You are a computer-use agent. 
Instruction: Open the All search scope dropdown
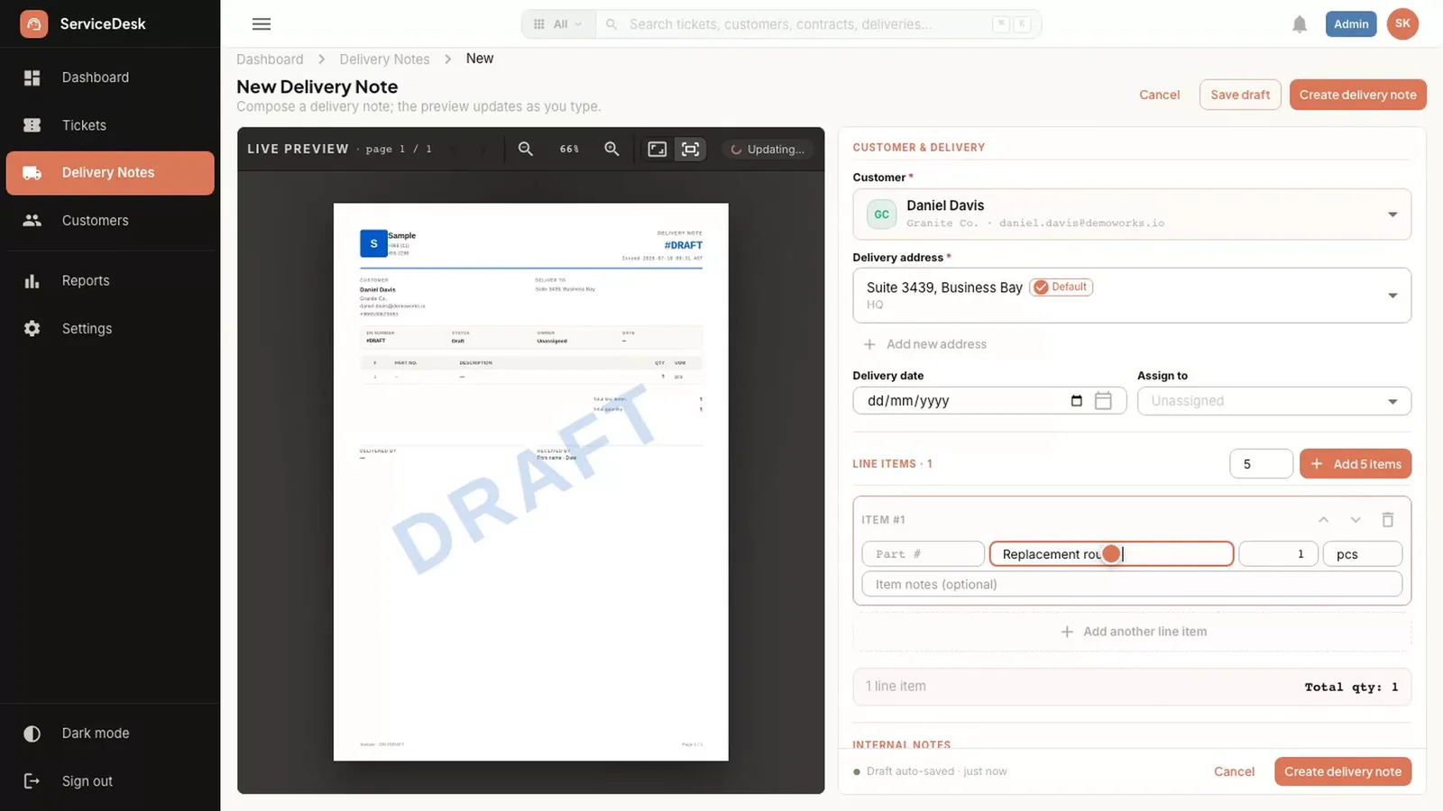coord(558,24)
